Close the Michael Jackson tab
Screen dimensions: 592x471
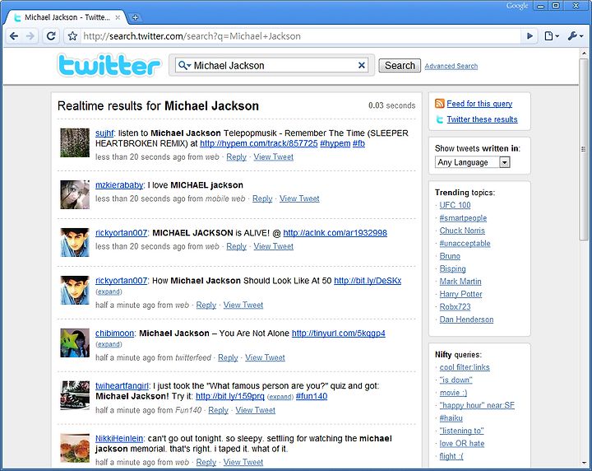pyautogui.click(x=118, y=17)
